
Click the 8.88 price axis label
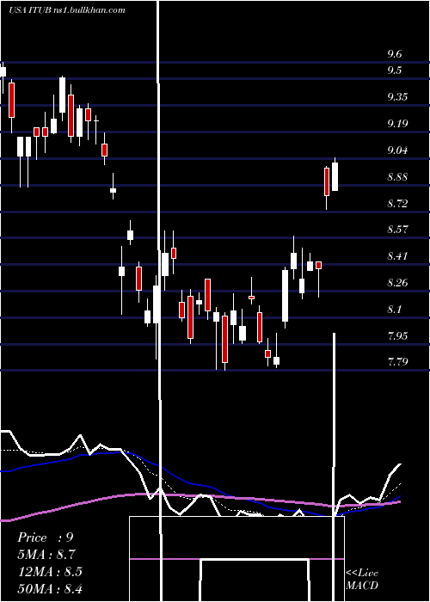coord(397,177)
